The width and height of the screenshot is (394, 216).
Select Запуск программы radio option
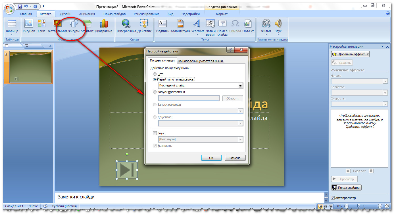(x=155, y=92)
